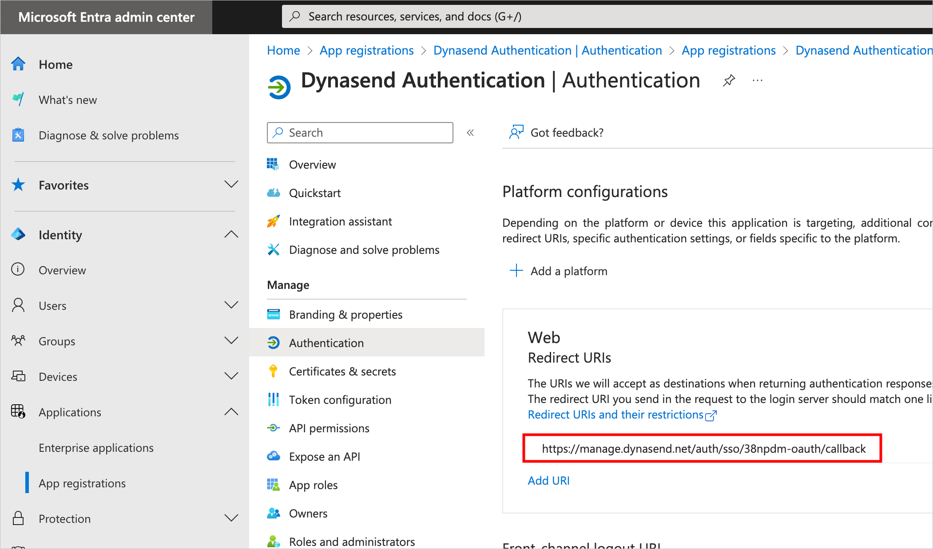Screen dimensions: 933x549
Task: Open the ellipsis more options menu
Action: coord(758,81)
